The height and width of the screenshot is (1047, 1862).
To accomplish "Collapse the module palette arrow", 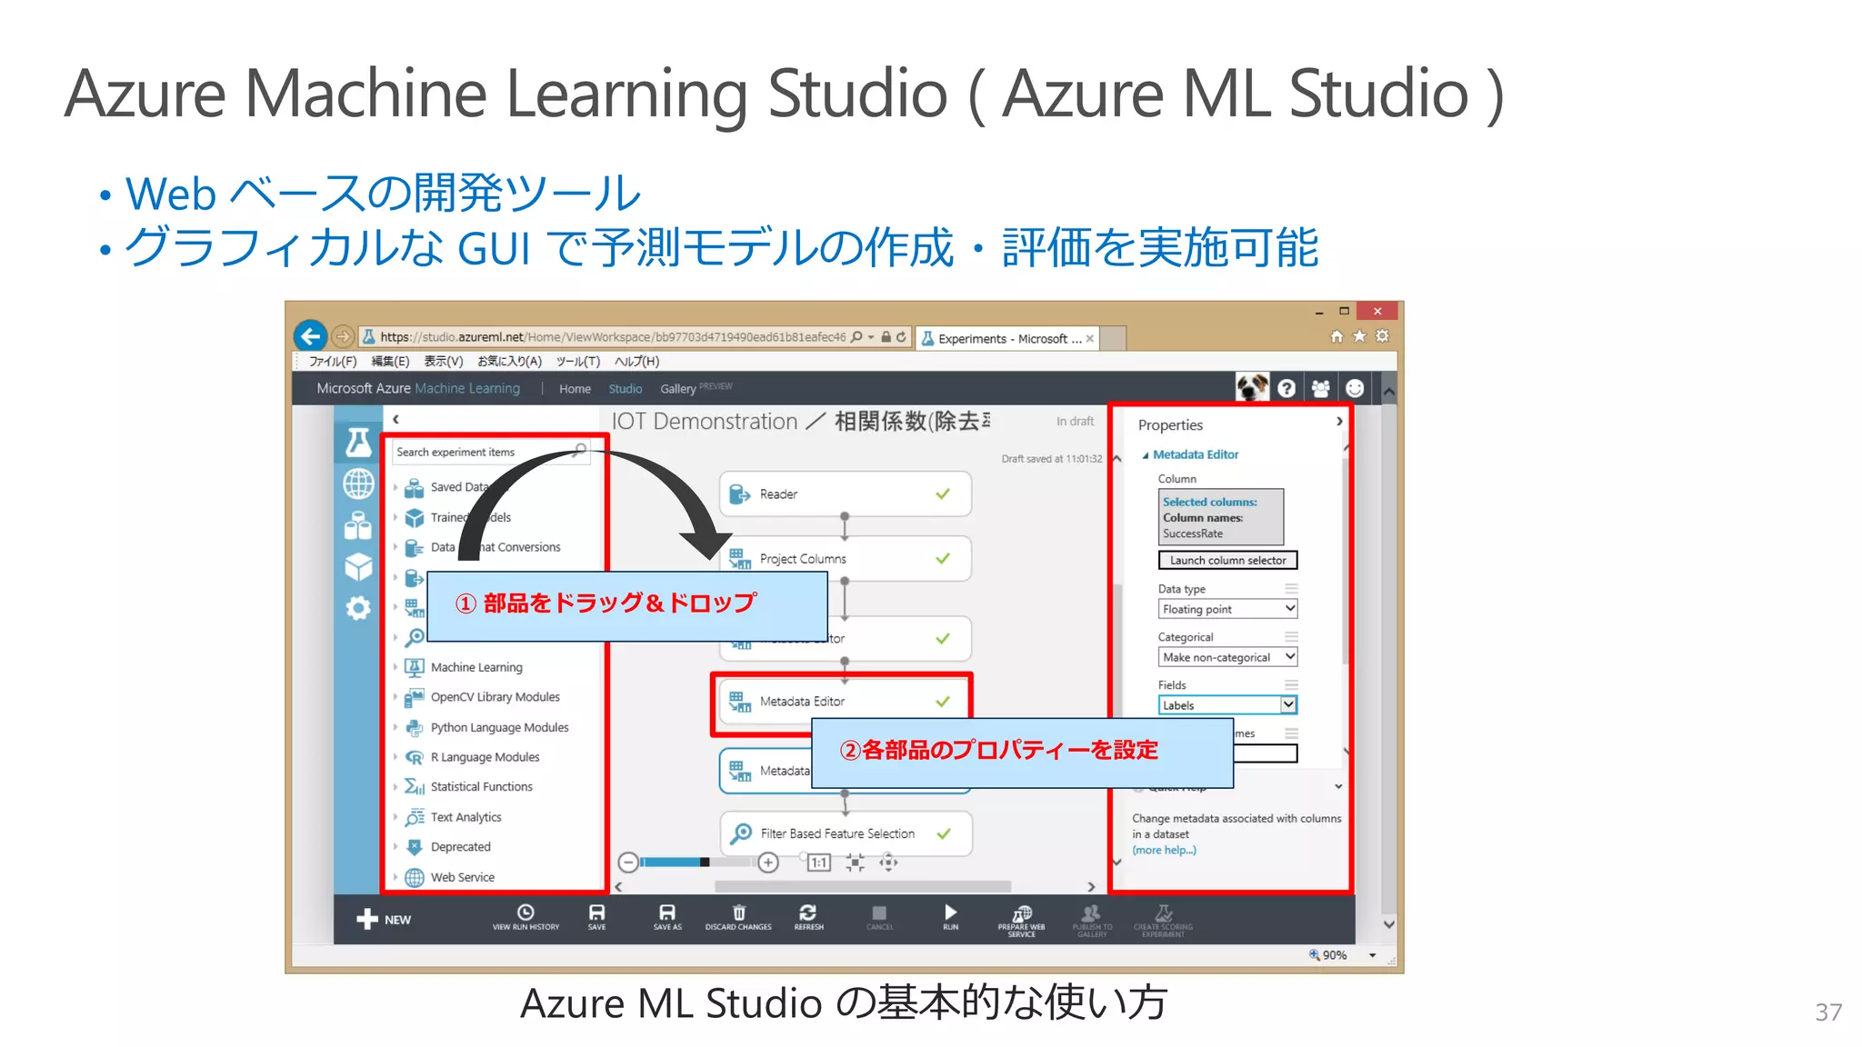I will [x=395, y=420].
